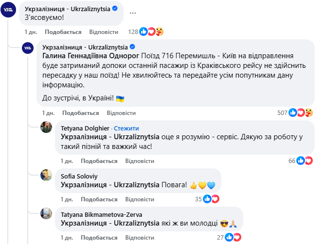Viewport: 325px width, 244px height.
Task: Open Sofia Soloviy's profile picture
Action: pyautogui.click(x=47, y=175)
